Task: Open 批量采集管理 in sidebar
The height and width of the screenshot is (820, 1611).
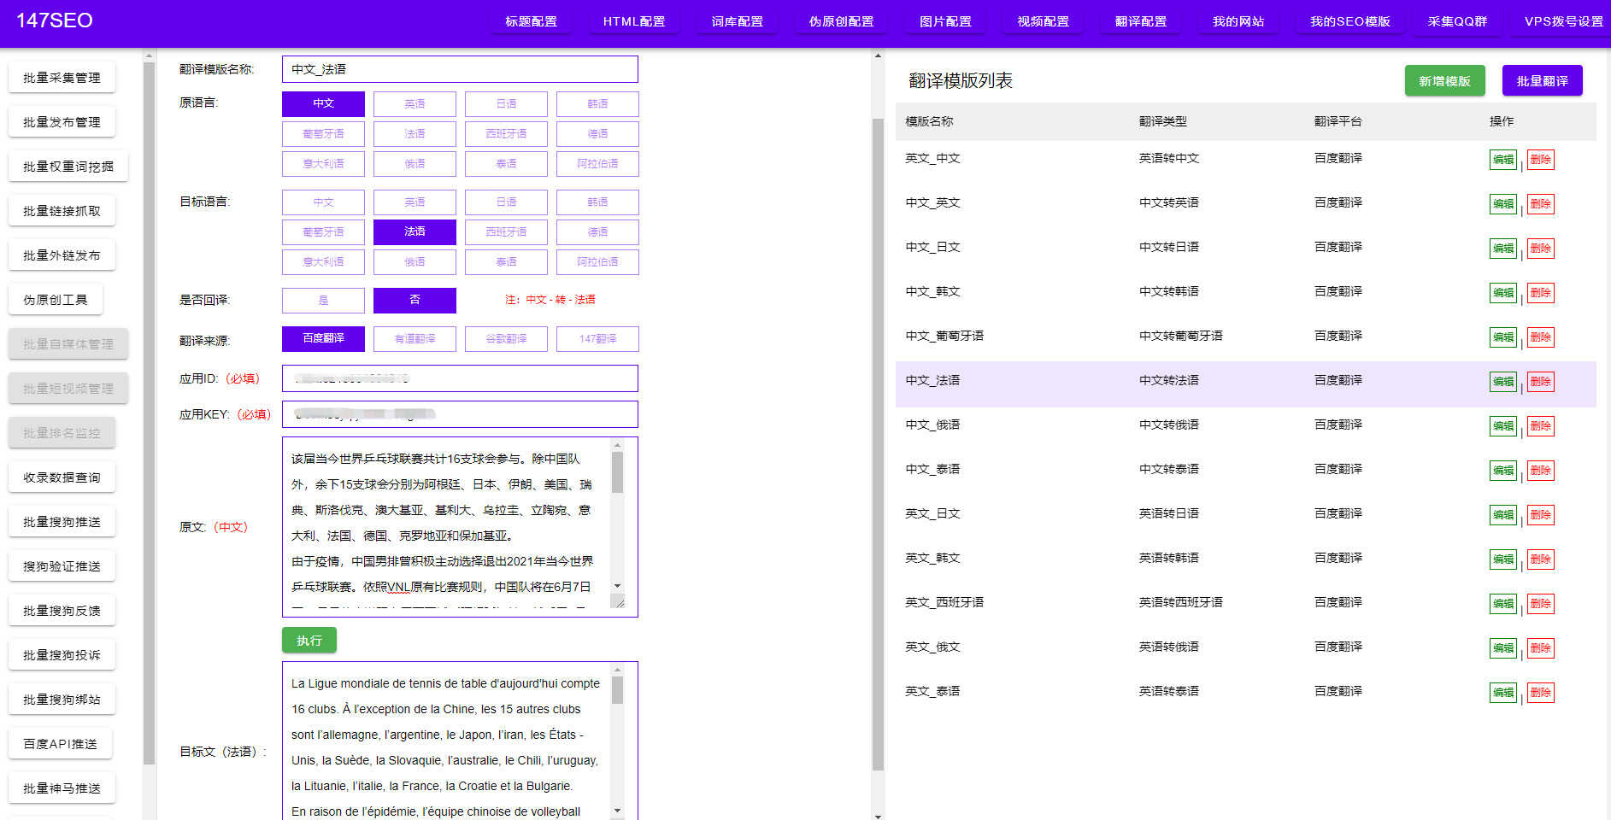Action: [62, 78]
